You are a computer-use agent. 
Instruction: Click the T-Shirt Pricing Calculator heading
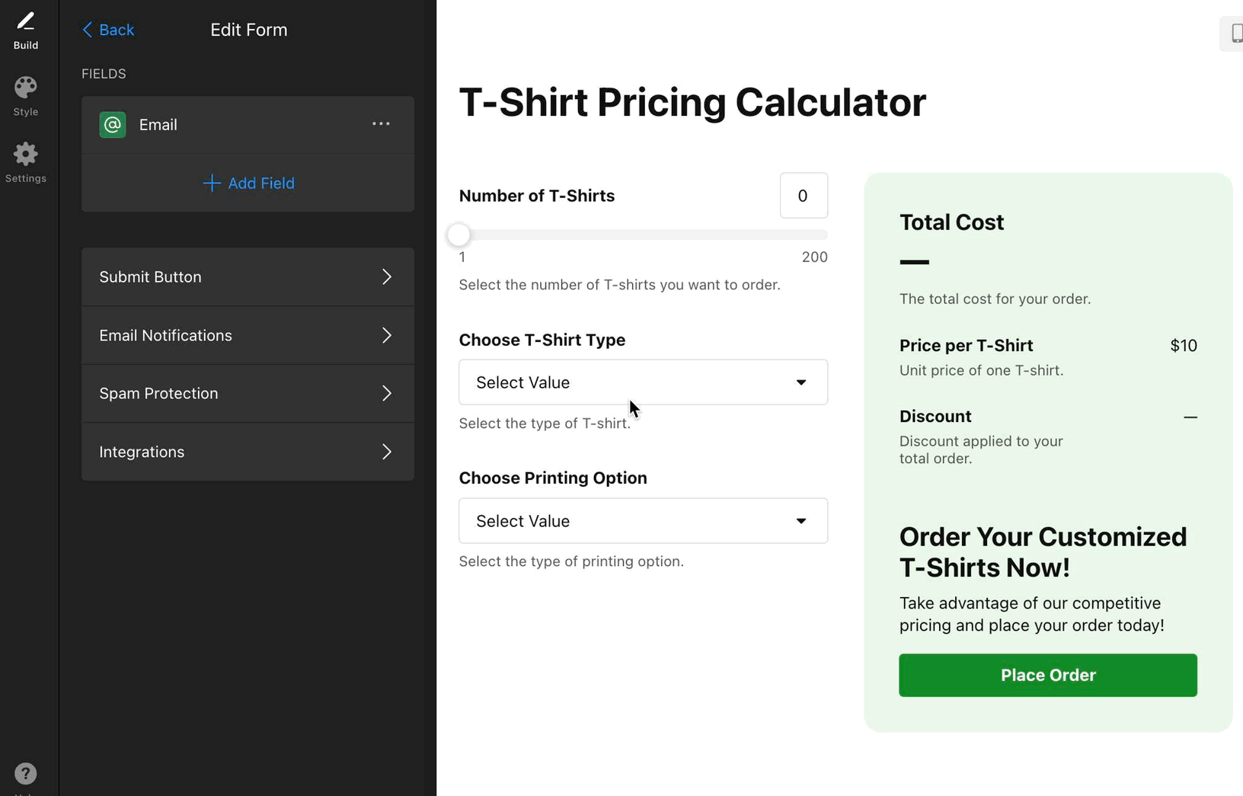(692, 102)
